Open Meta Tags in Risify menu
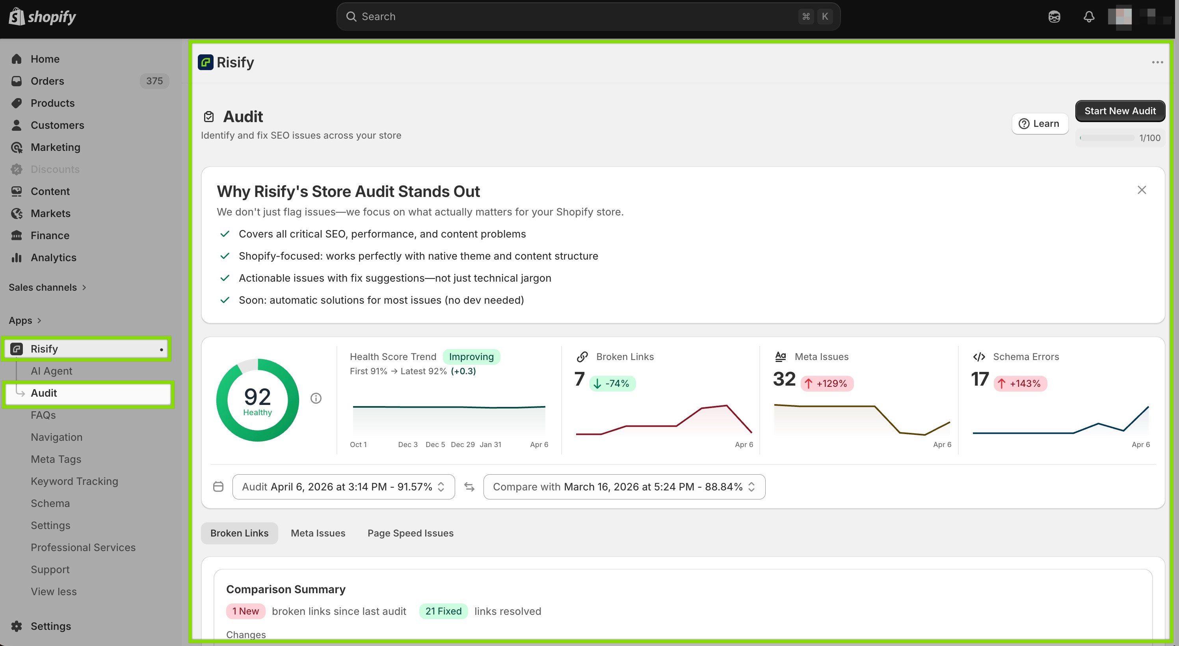Image resolution: width=1179 pixels, height=646 pixels. click(56, 459)
